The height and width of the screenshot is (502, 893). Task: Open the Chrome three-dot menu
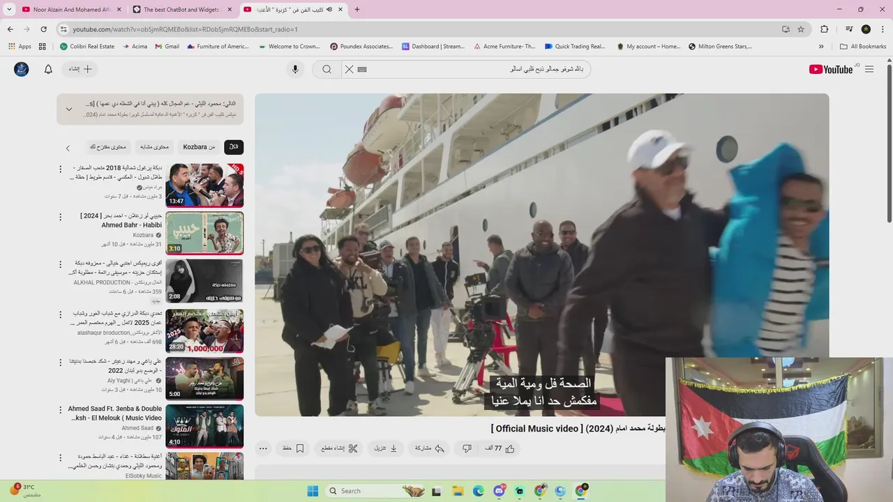coord(883,29)
